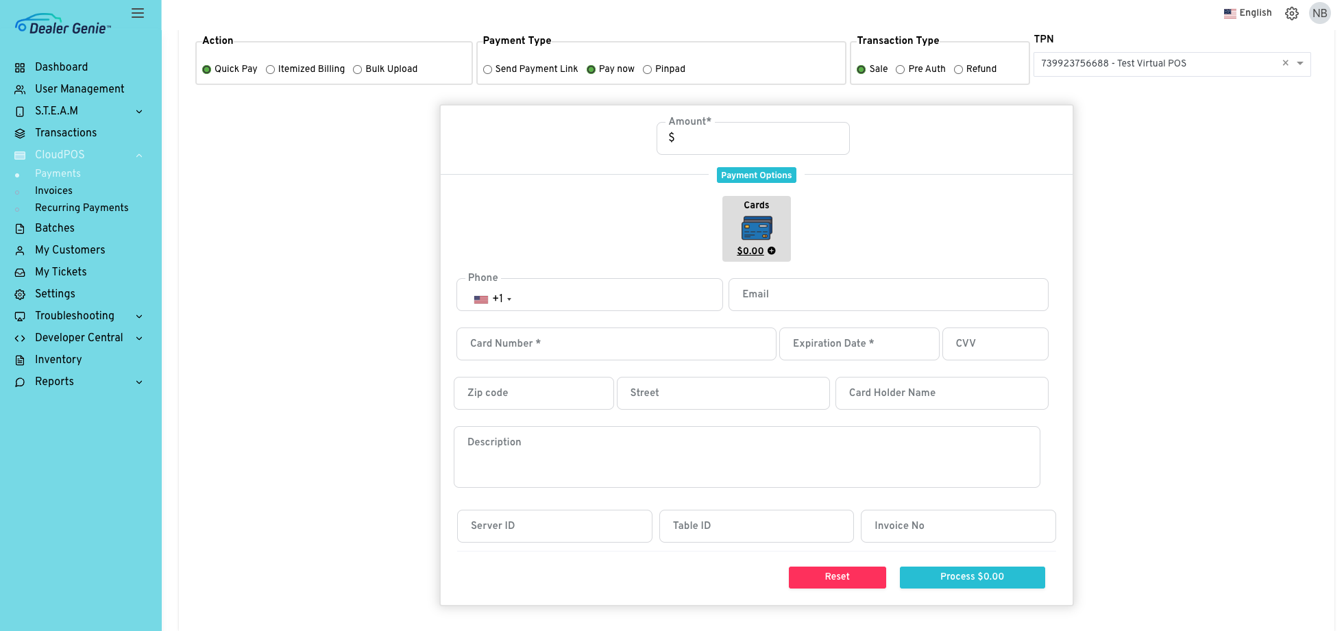
Task: Open the English language selector
Action: click(x=1248, y=13)
